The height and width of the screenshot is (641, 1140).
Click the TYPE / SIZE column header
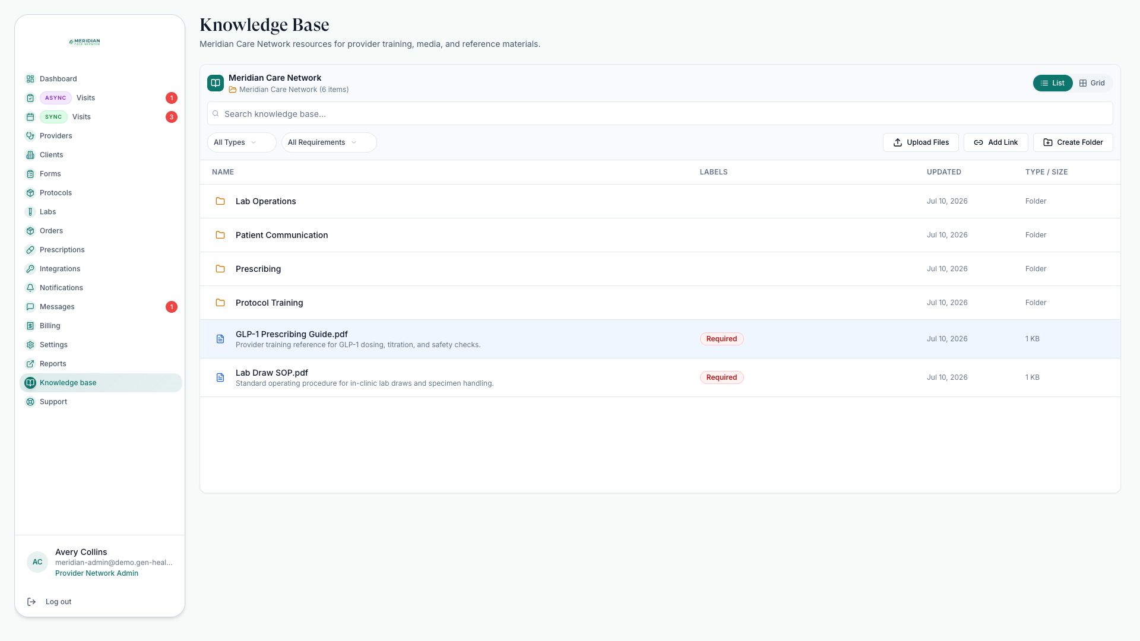pos(1046,172)
